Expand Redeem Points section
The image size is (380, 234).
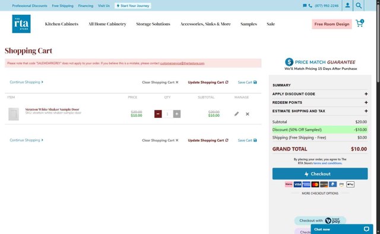coord(320,102)
